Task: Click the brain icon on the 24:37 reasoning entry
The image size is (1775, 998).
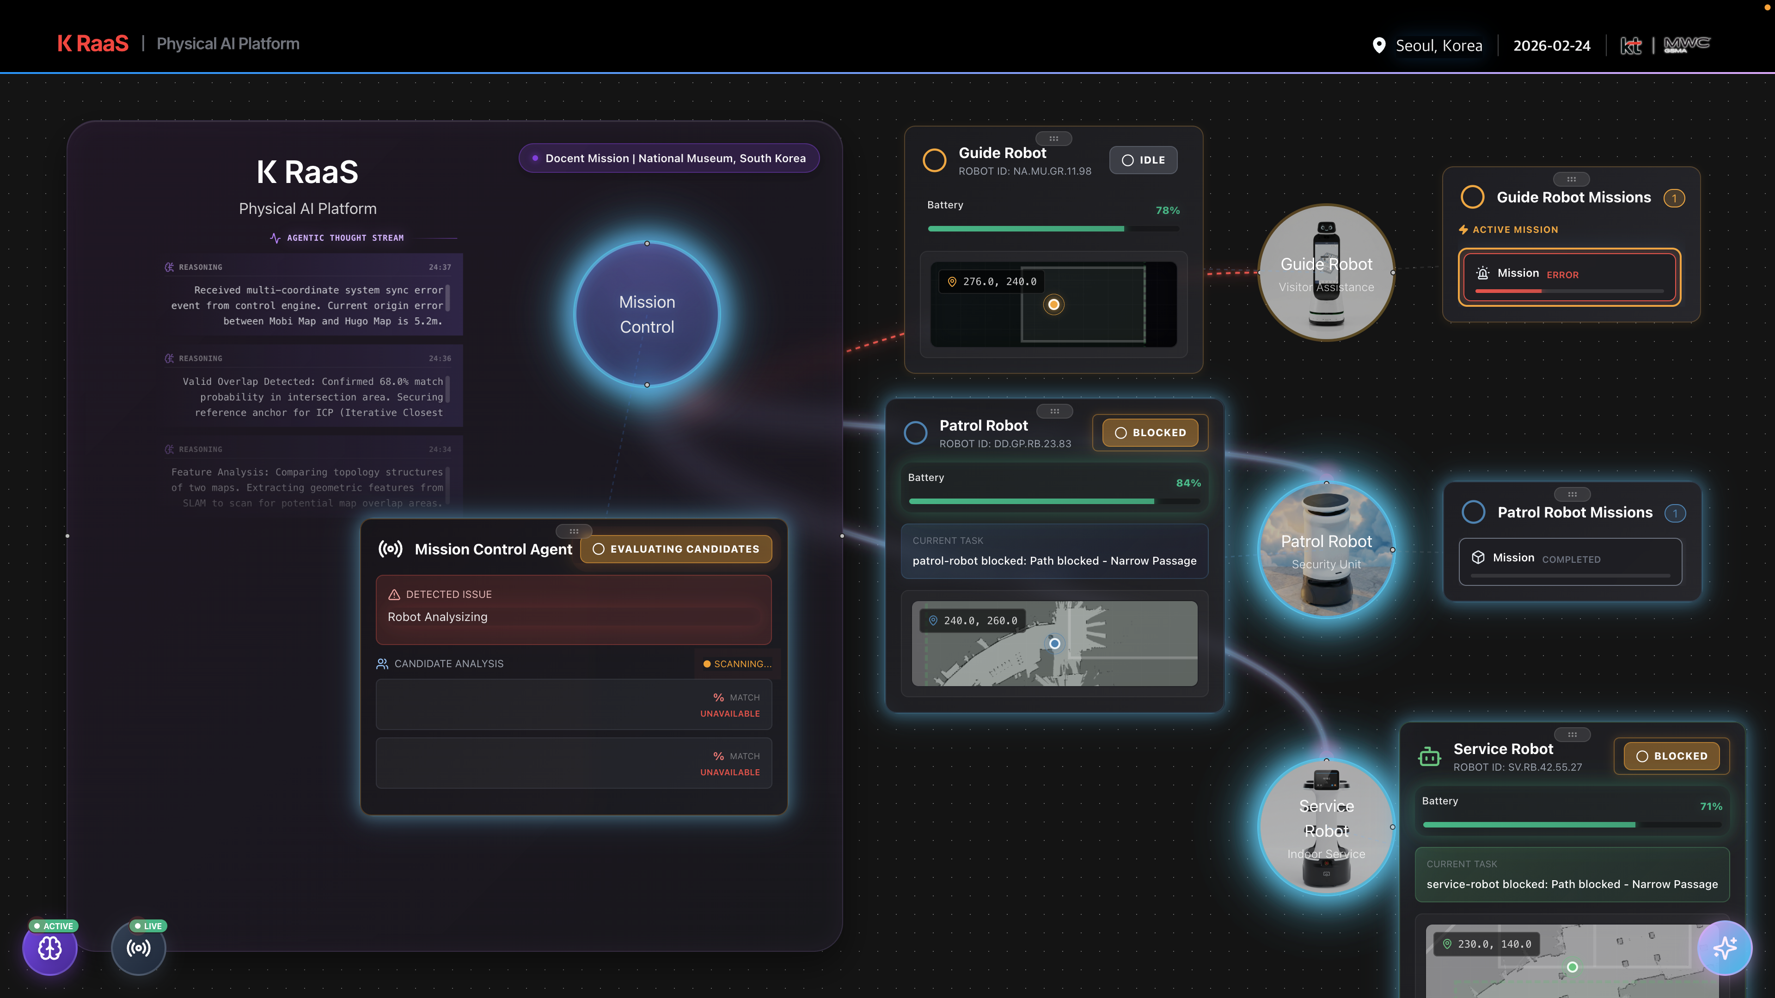Action: 170,267
